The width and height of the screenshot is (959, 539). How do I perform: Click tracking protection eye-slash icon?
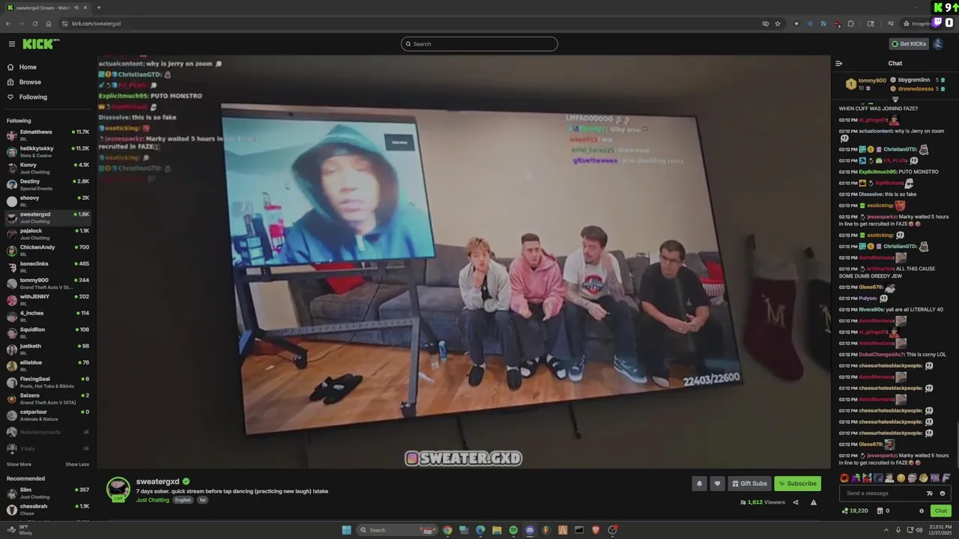point(765,24)
